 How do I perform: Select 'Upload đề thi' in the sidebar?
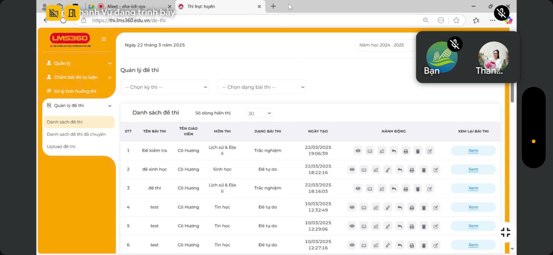61,147
